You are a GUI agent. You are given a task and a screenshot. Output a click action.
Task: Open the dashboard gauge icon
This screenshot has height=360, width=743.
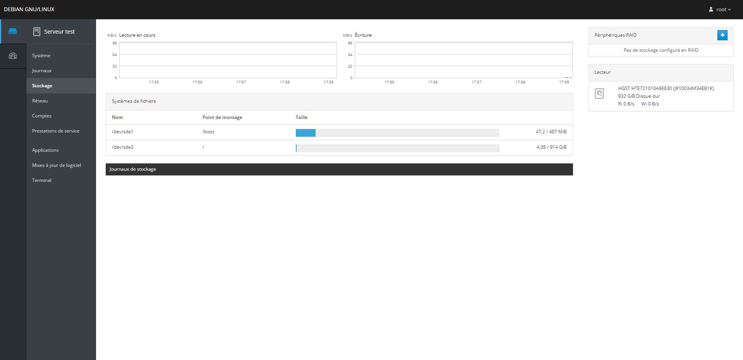[13, 56]
